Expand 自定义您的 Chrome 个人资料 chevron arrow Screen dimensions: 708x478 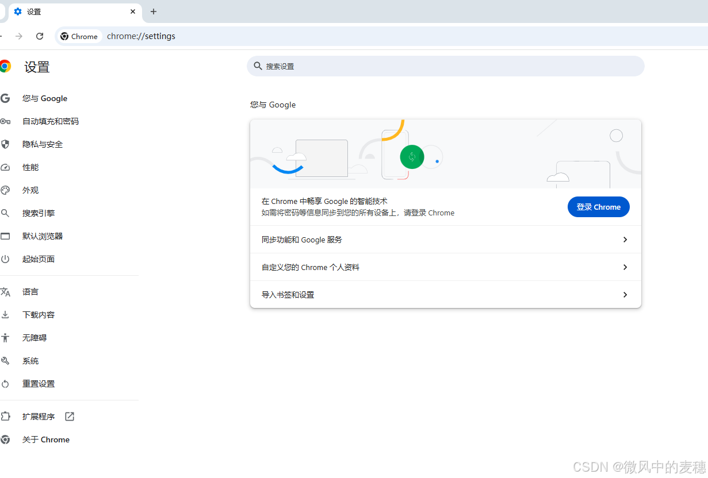coord(625,267)
